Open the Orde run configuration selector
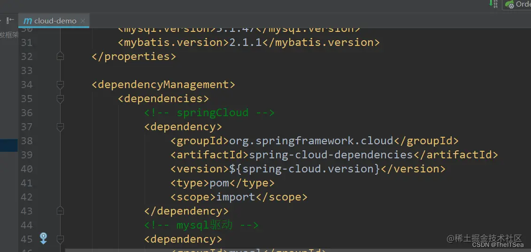Viewport: 531px width, 252px height. (x=516, y=4)
